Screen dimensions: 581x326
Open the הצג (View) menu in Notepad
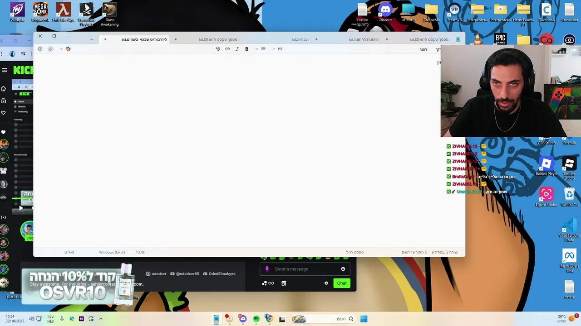pos(423,49)
